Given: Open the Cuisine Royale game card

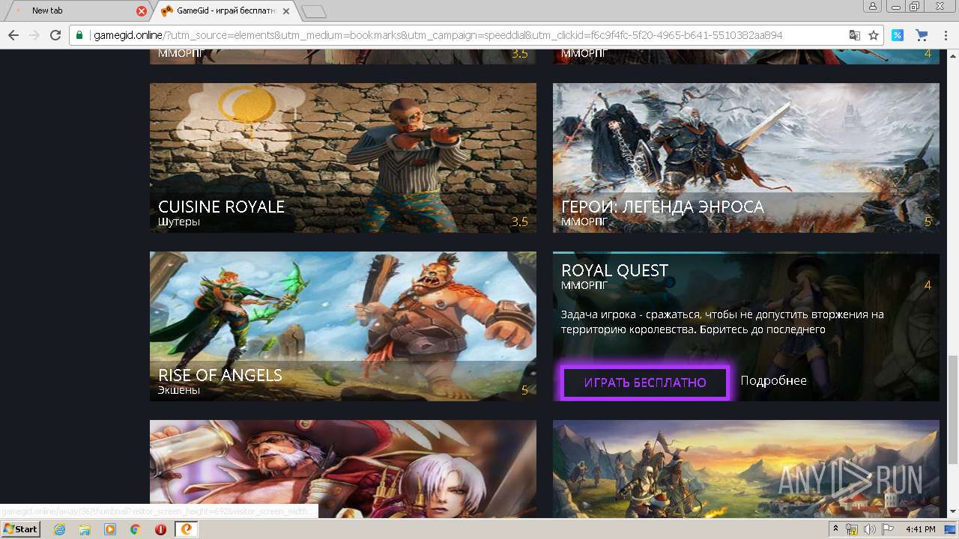Looking at the screenshot, I should 343,158.
